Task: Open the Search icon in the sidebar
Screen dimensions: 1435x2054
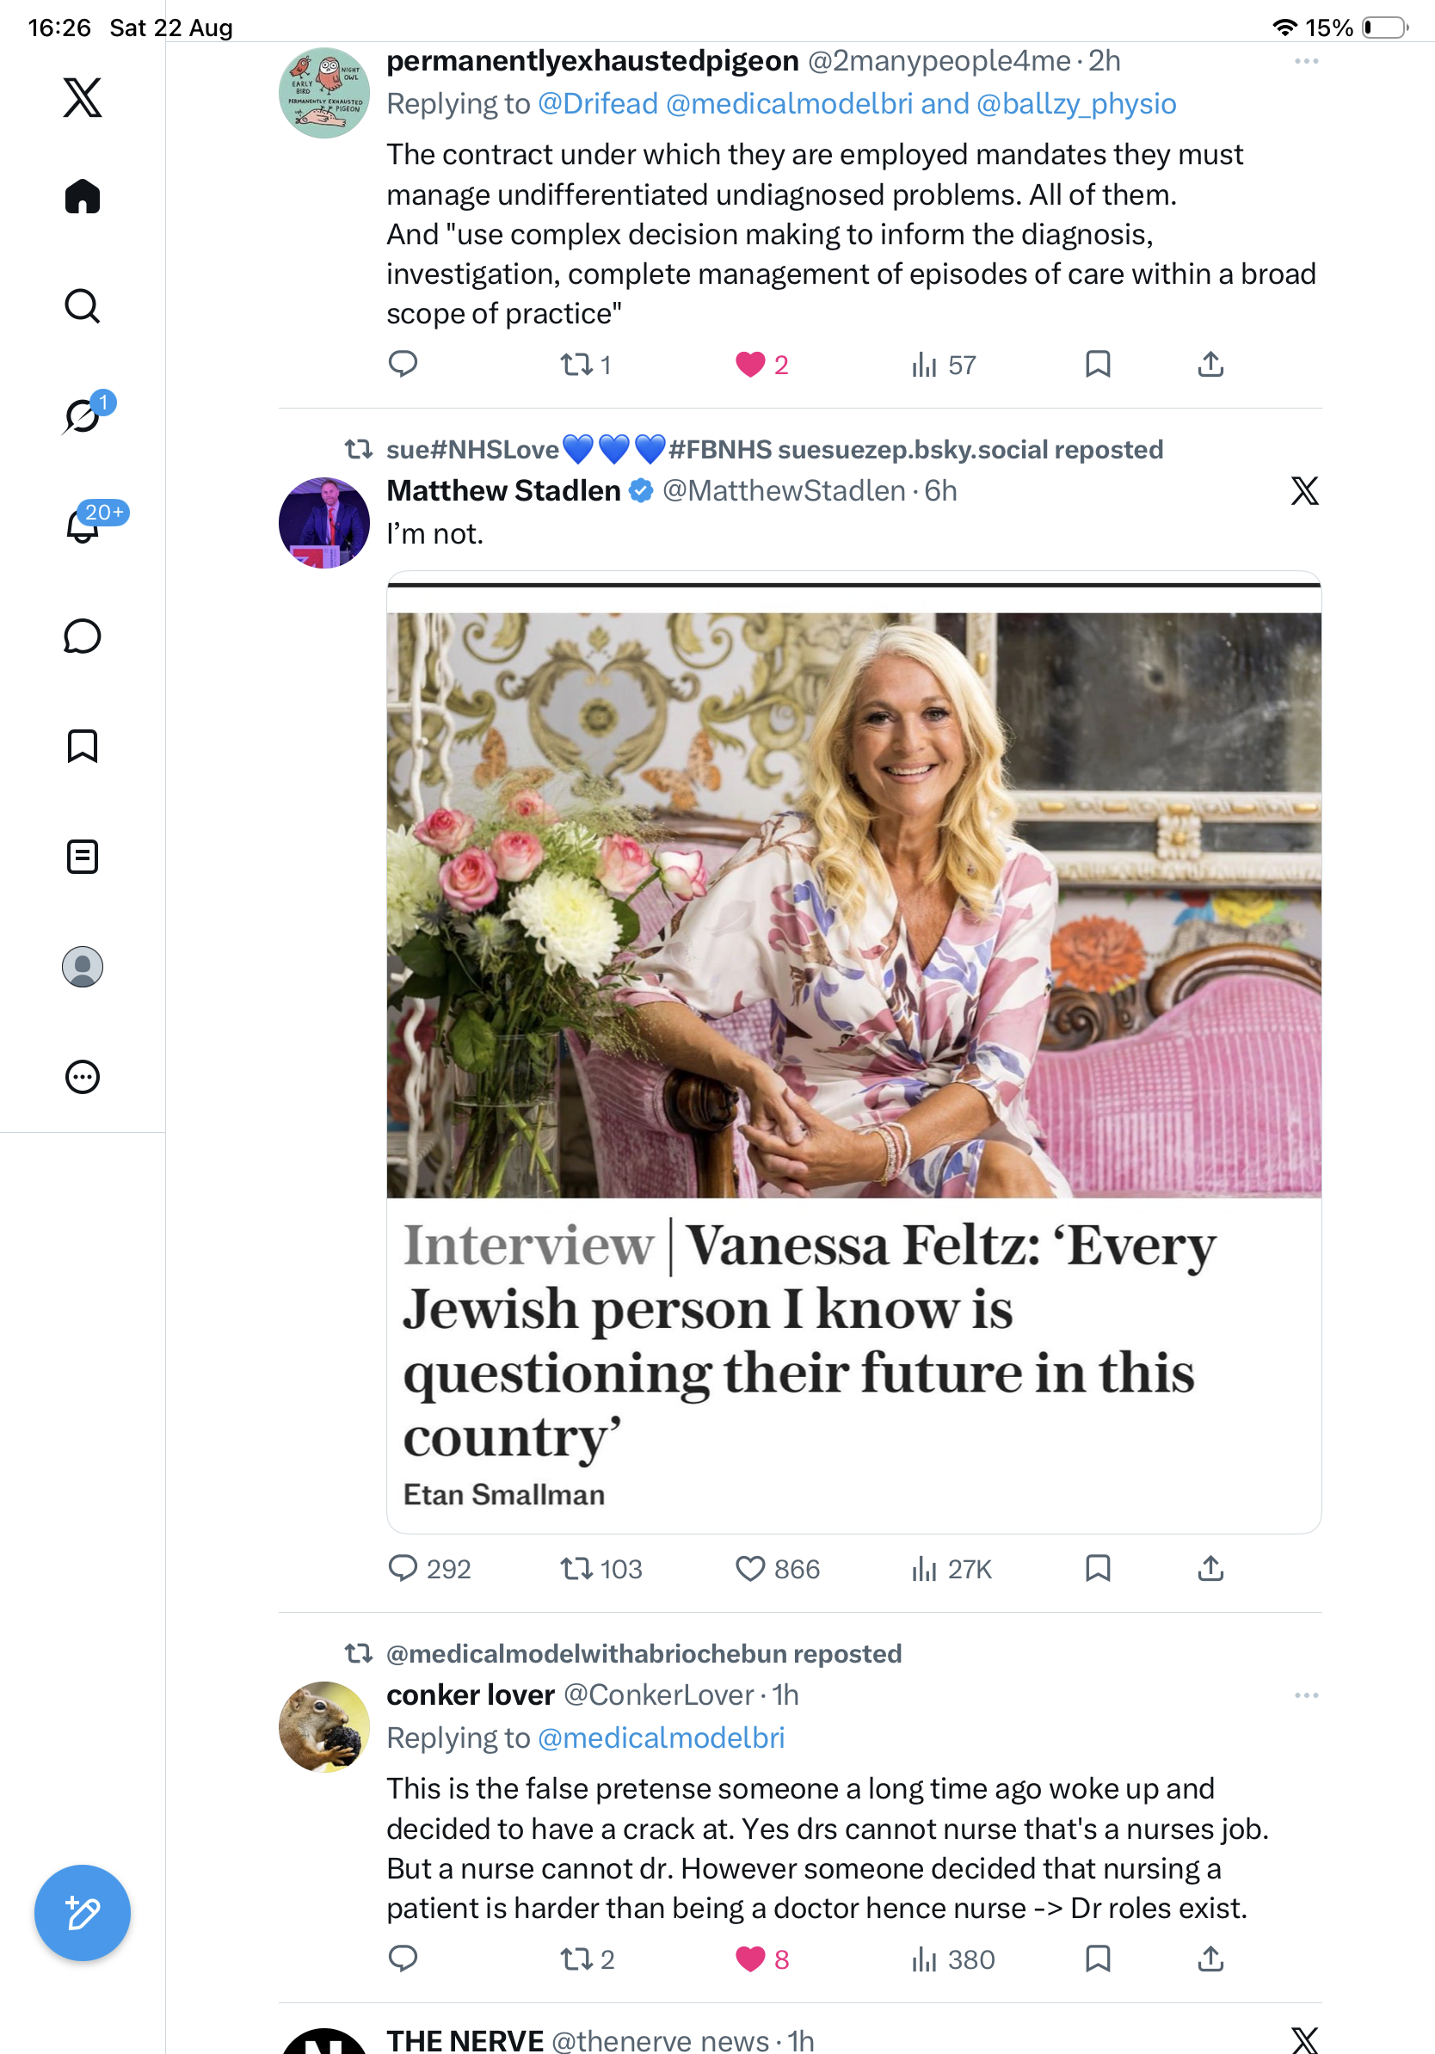Action: click(x=83, y=306)
